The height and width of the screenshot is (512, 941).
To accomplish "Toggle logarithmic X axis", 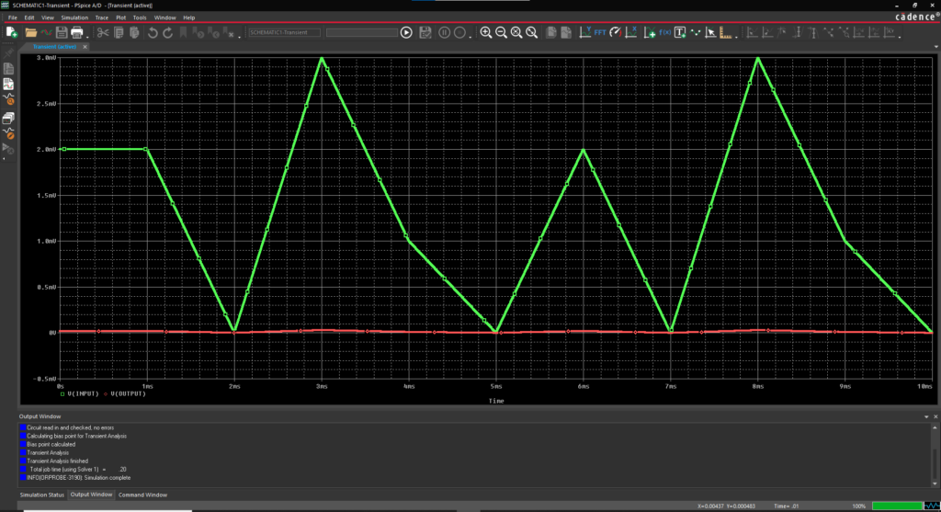I will [630, 32].
